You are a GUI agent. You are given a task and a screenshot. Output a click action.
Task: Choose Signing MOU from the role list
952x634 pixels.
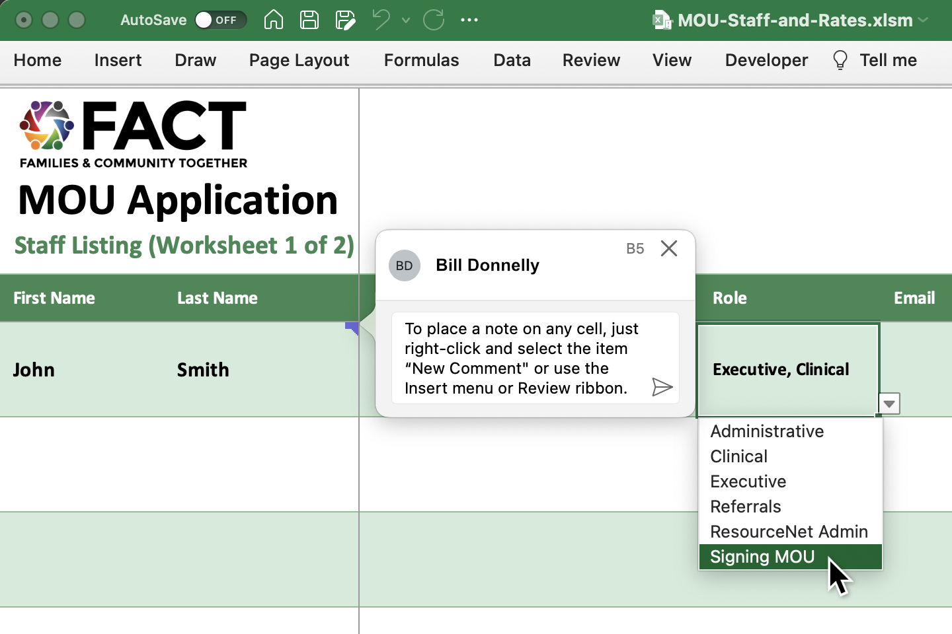coord(791,557)
